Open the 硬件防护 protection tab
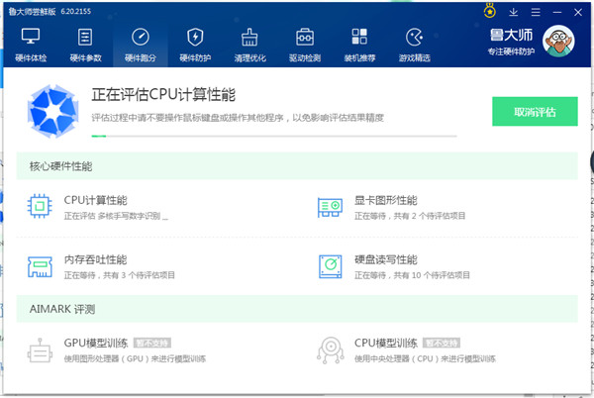594x398 pixels. 195,45
